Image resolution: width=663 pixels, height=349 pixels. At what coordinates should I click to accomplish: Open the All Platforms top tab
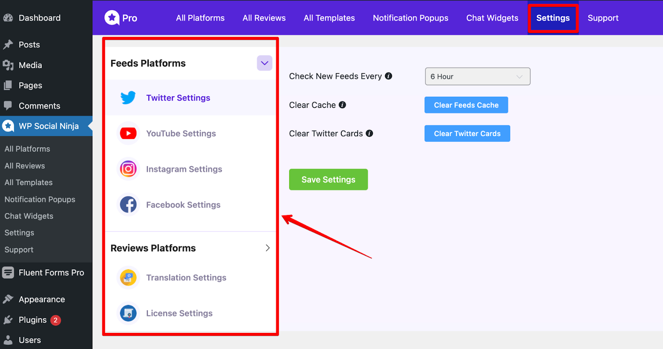point(200,18)
